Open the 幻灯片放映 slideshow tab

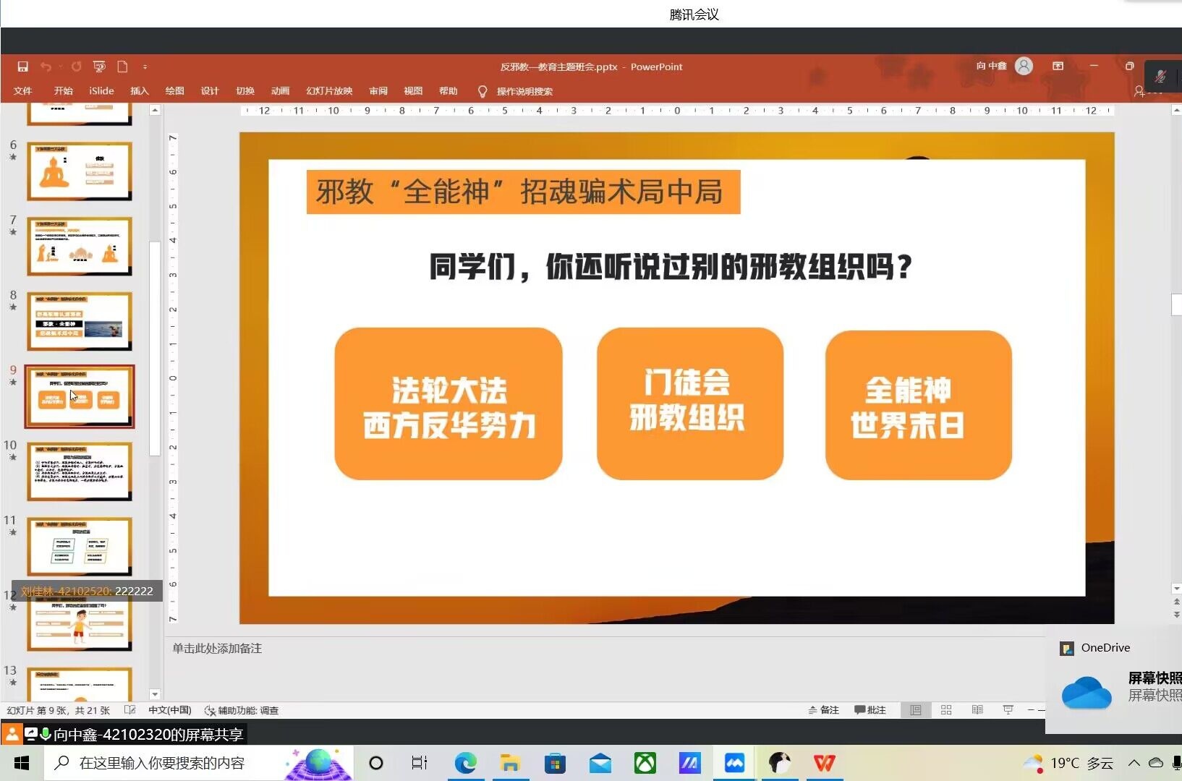pyautogui.click(x=329, y=91)
